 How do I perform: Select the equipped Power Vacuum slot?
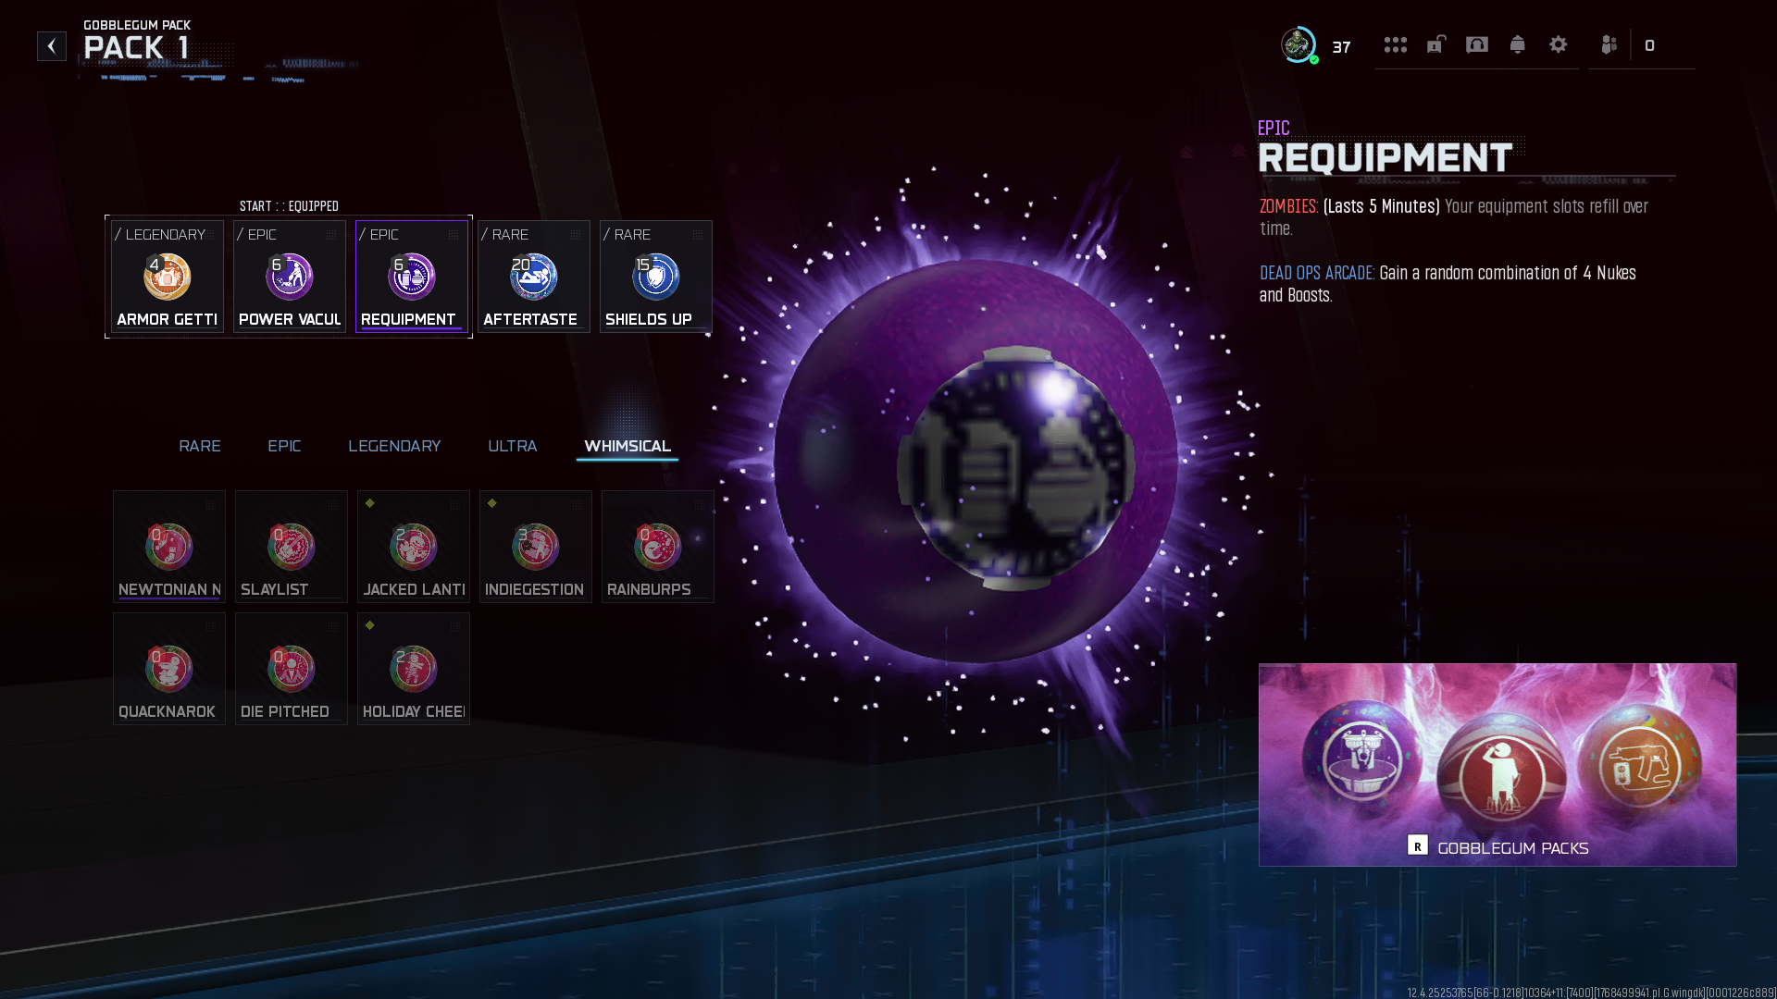290,277
